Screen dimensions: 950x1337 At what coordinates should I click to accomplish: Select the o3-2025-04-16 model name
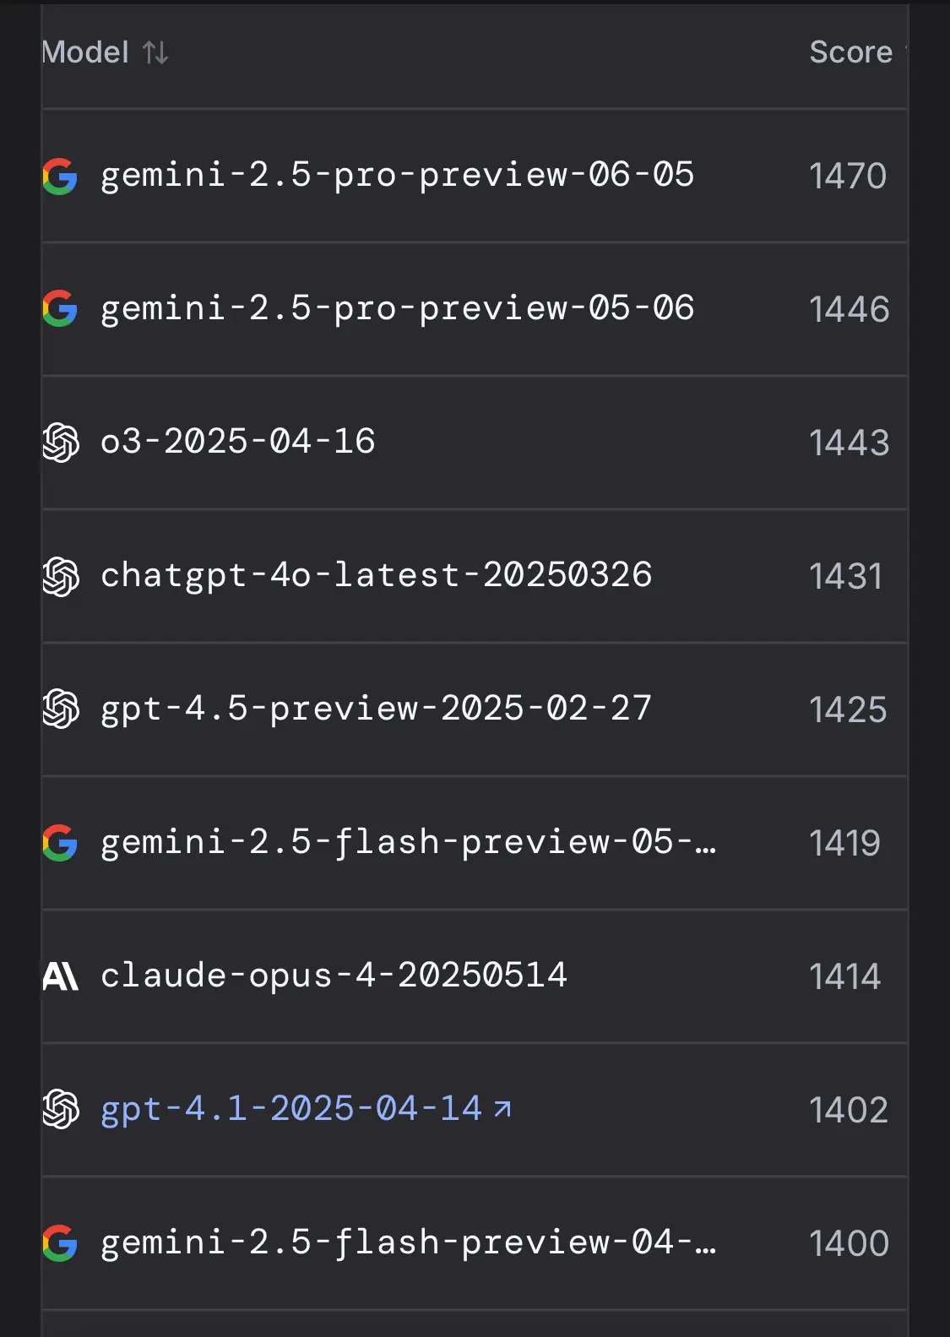(x=237, y=442)
